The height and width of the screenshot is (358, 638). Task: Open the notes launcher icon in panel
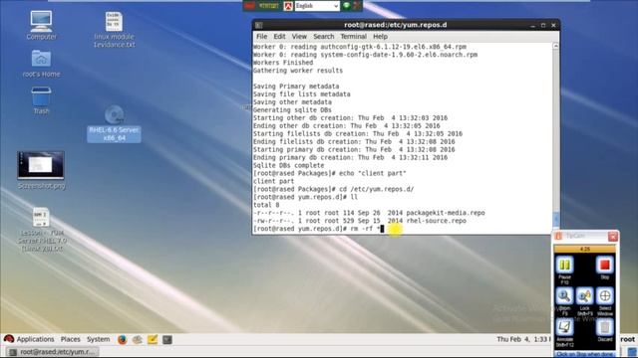pos(153,339)
